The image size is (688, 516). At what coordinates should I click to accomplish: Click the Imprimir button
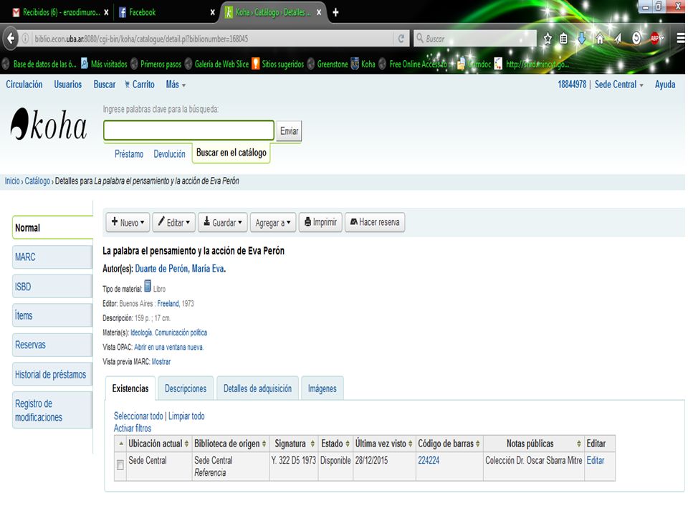click(321, 222)
